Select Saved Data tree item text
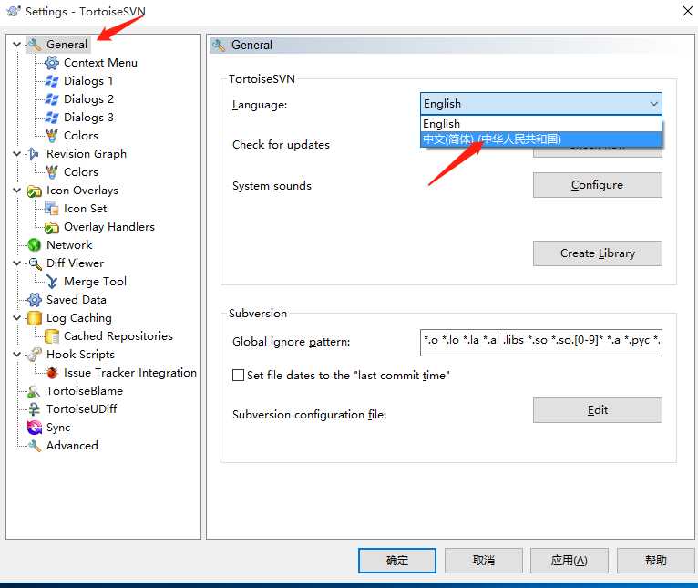The height and width of the screenshot is (588, 698). pos(77,300)
